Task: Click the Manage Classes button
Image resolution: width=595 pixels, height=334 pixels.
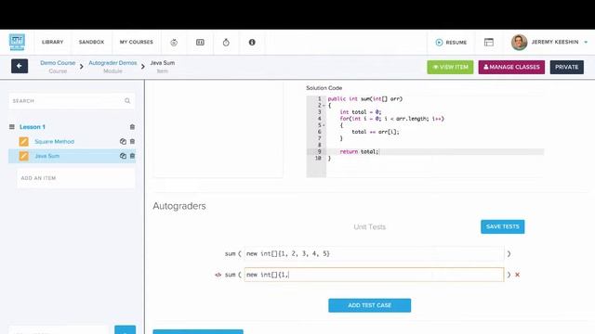Action: point(511,67)
